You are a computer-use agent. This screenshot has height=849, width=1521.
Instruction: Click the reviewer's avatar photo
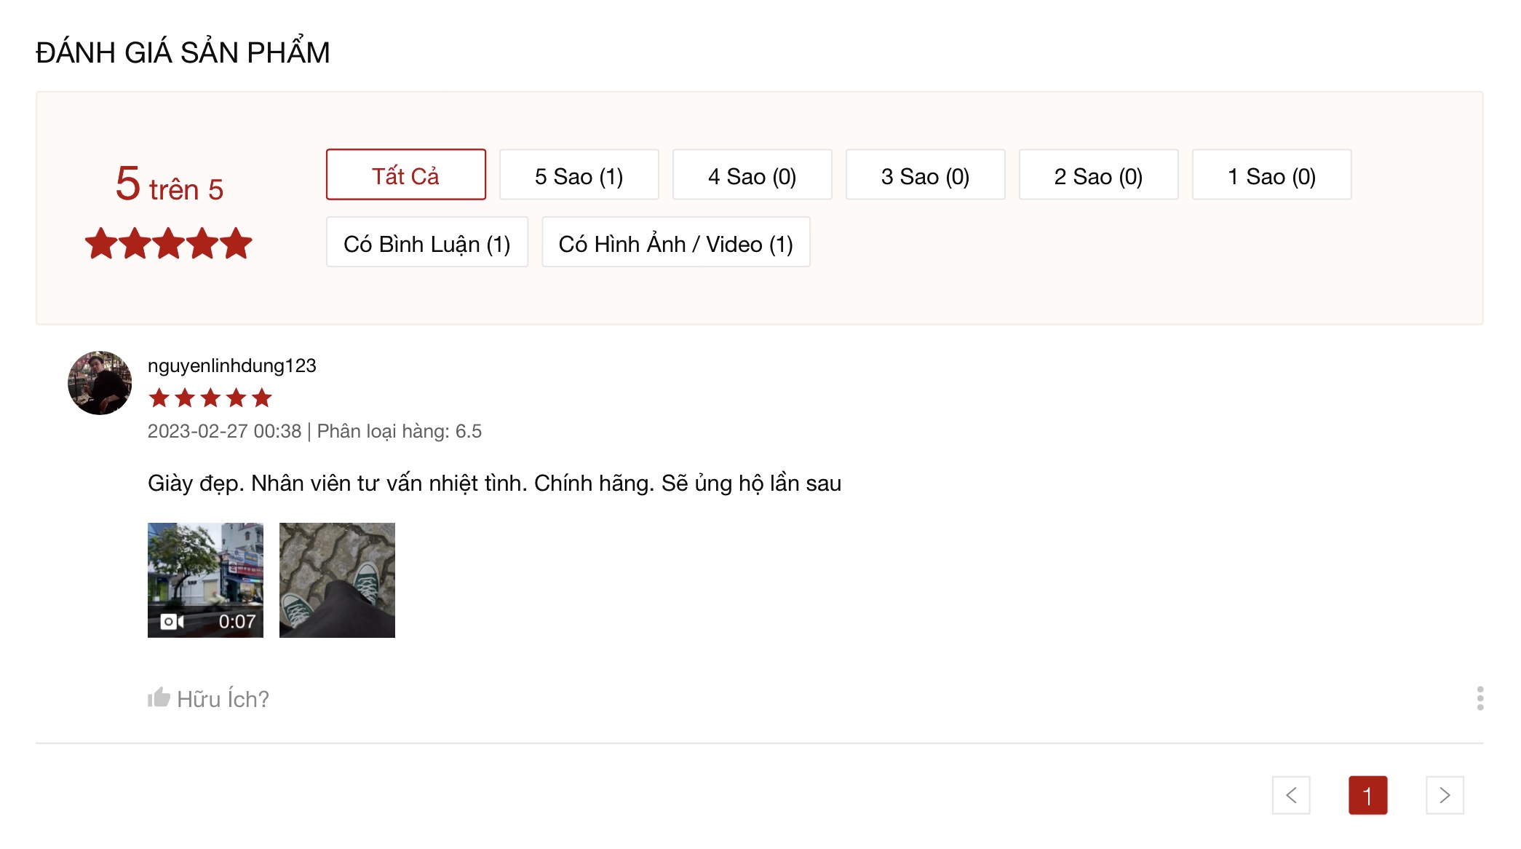click(100, 383)
